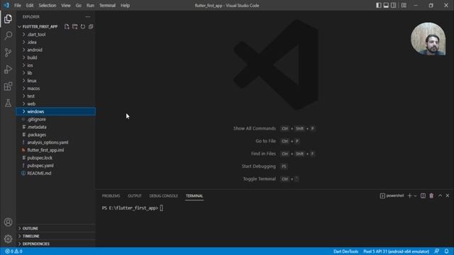Expand the windows folder

click(55, 112)
